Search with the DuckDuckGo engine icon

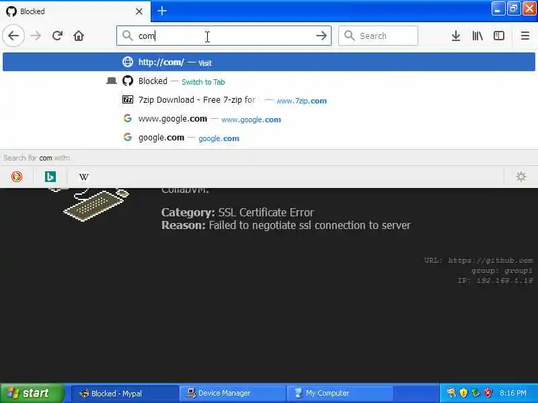click(16, 177)
